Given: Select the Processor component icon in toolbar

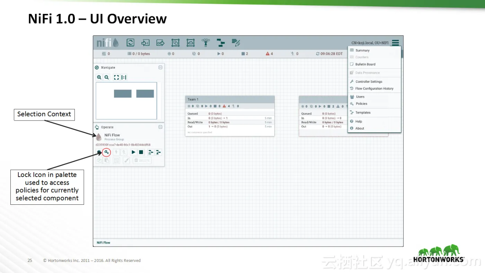Looking at the screenshot, I should coord(131,43).
